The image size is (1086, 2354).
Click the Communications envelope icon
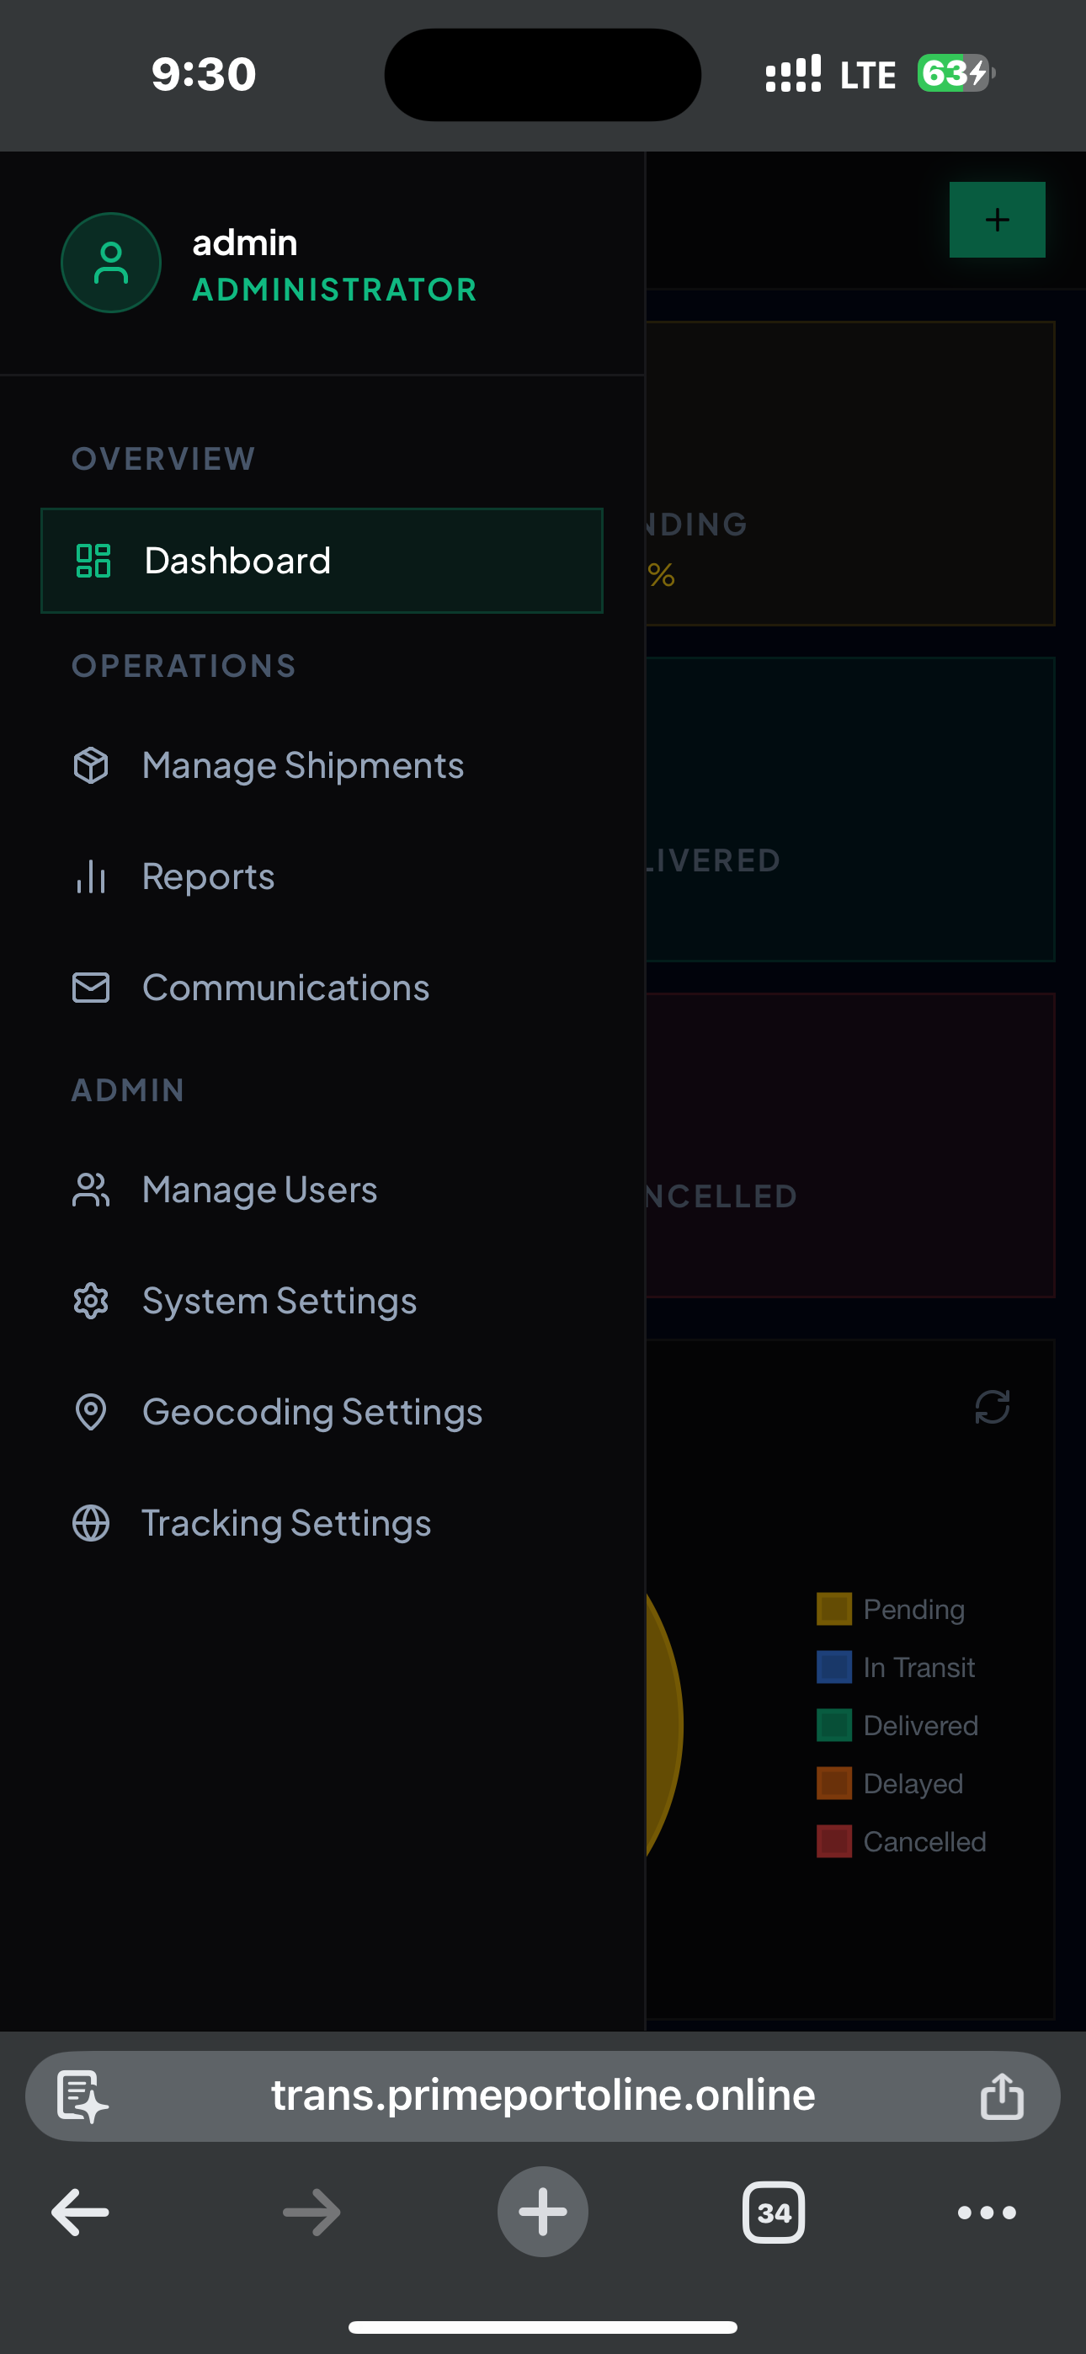click(x=91, y=988)
